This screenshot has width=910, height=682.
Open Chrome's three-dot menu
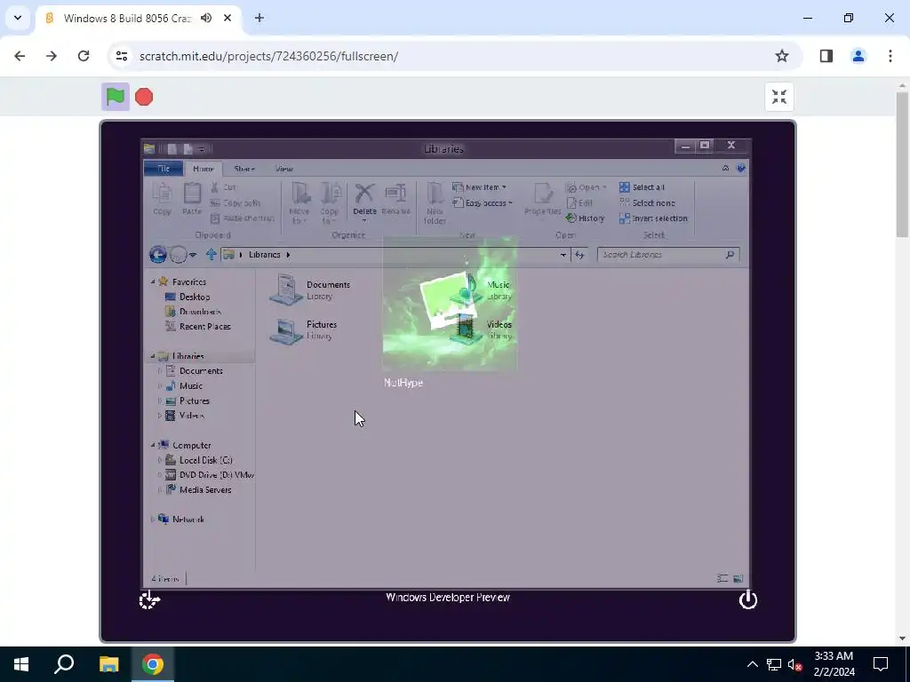[x=890, y=56]
